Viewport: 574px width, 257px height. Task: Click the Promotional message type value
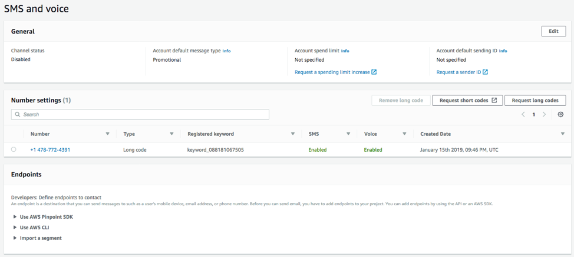tap(167, 60)
